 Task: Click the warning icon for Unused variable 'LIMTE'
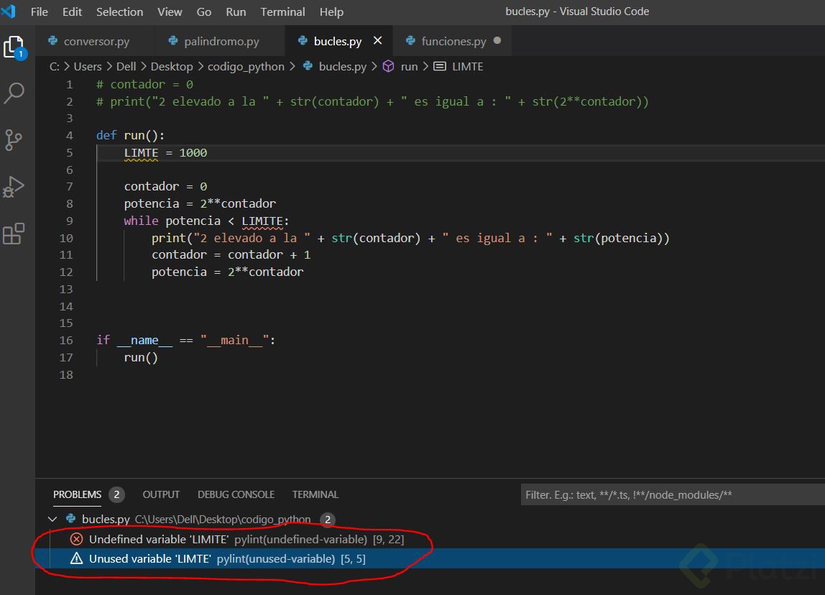coord(76,558)
